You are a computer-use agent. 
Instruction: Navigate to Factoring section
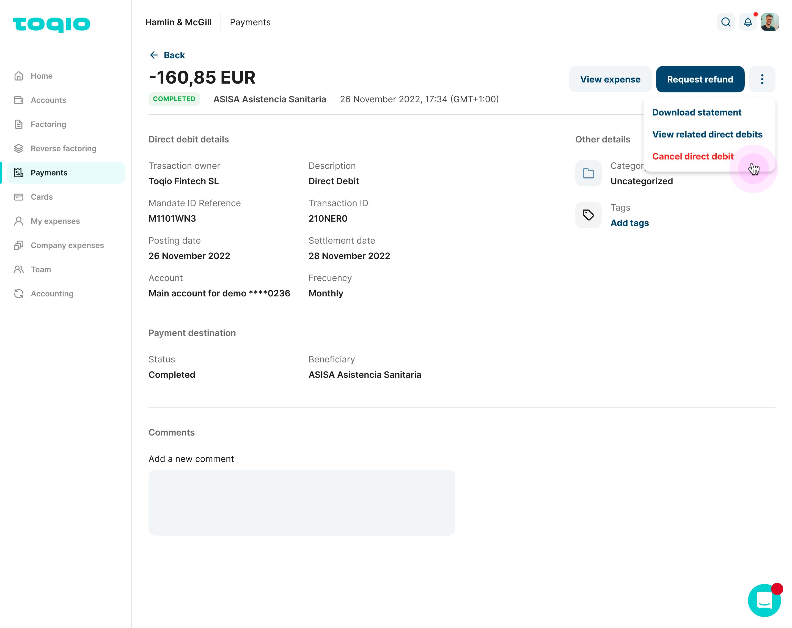coord(48,125)
